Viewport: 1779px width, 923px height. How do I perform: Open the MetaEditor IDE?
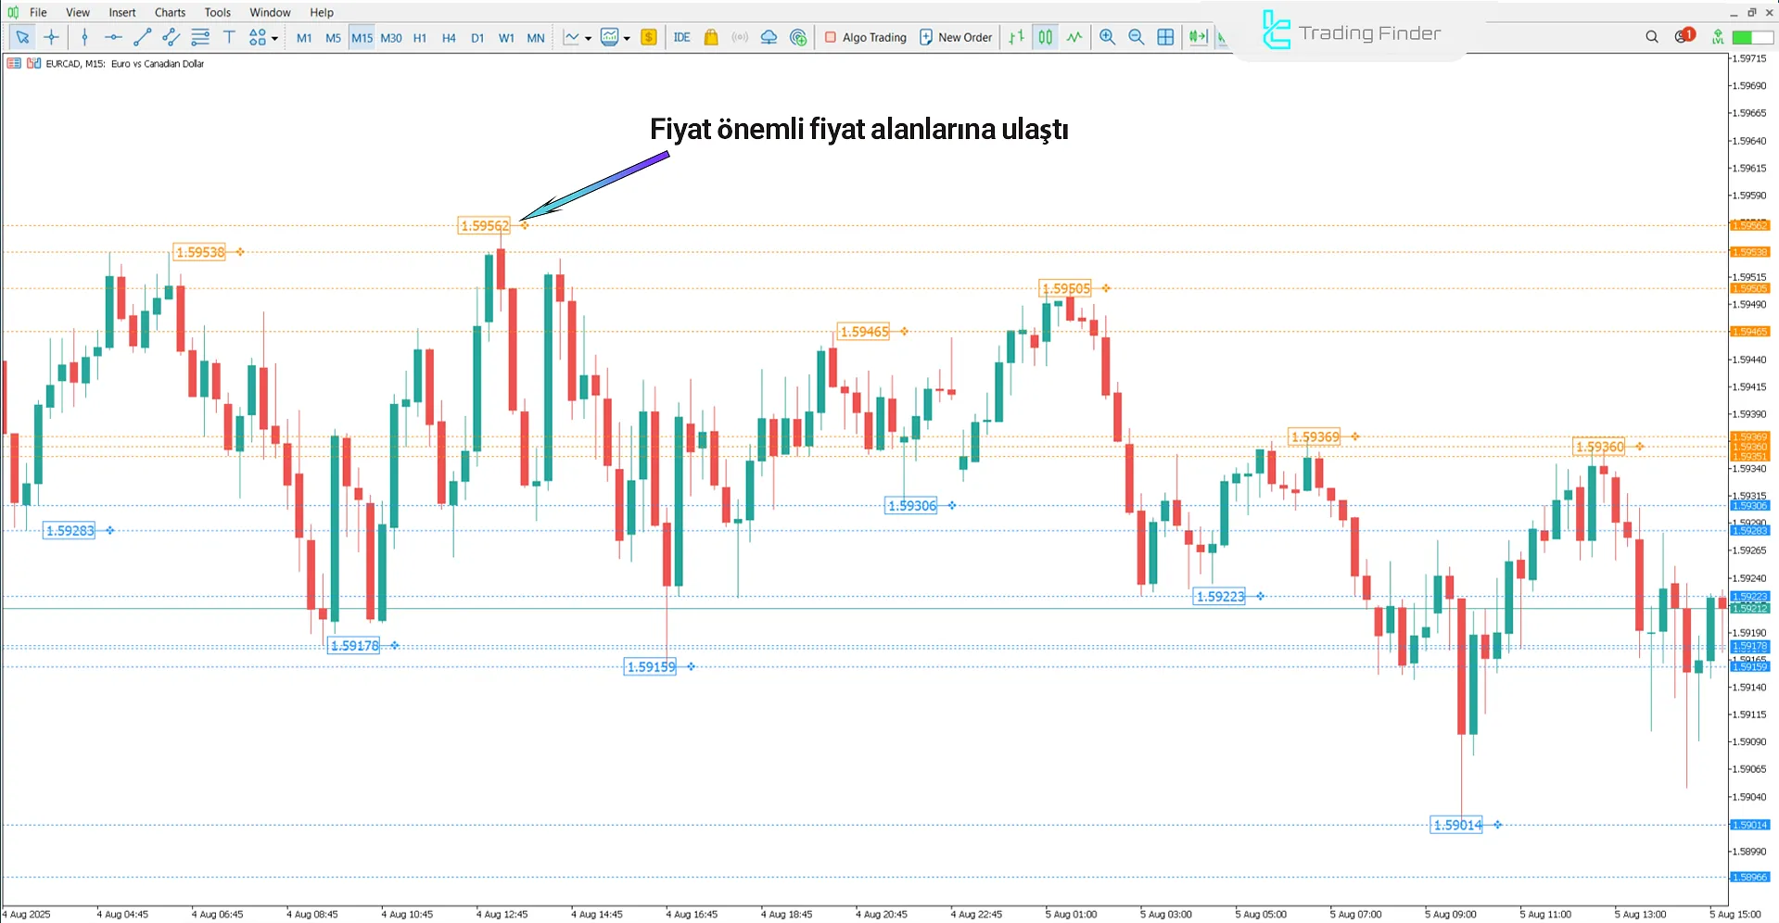(681, 37)
